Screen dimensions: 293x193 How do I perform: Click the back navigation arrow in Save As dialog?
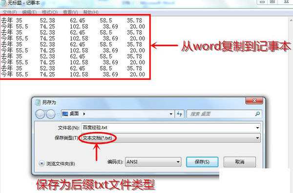(x=40, y=114)
